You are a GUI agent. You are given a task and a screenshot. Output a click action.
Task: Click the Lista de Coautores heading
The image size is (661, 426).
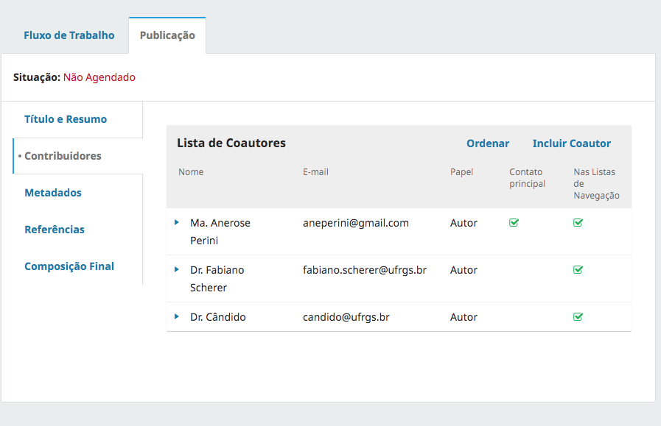click(231, 143)
